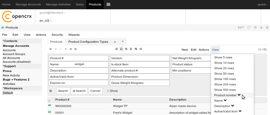Open the en_US language dropdown
This screenshot has height=115, width=270.
(x=45, y=21)
